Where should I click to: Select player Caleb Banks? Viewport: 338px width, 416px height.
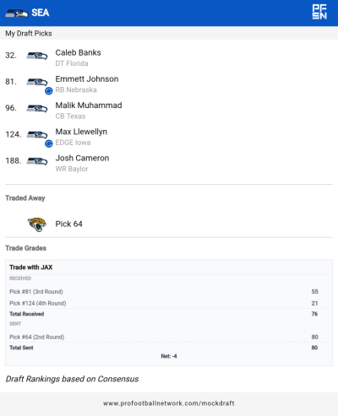[x=78, y=52]
